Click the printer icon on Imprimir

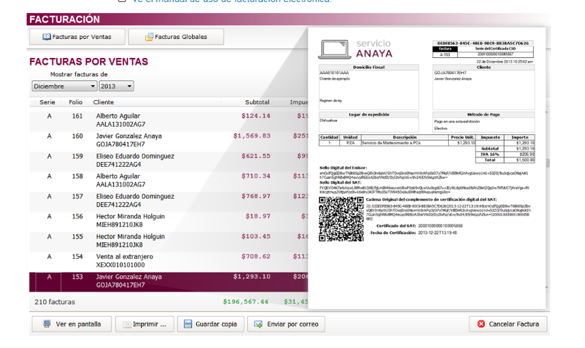point(127,324)
